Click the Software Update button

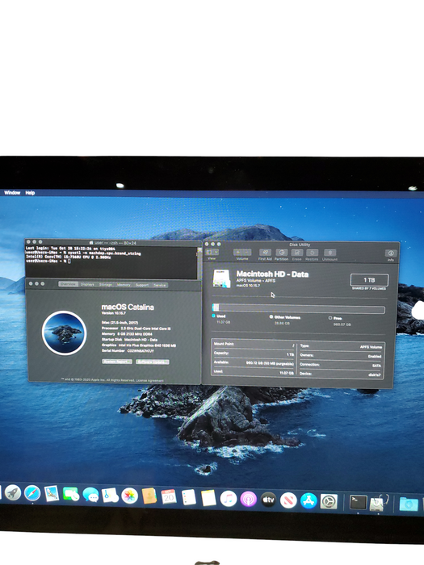click(x=153, y=362)
